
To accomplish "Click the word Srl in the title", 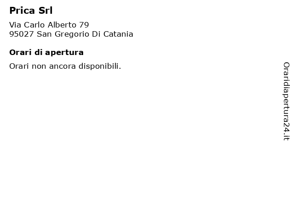I will click(45, 11).
